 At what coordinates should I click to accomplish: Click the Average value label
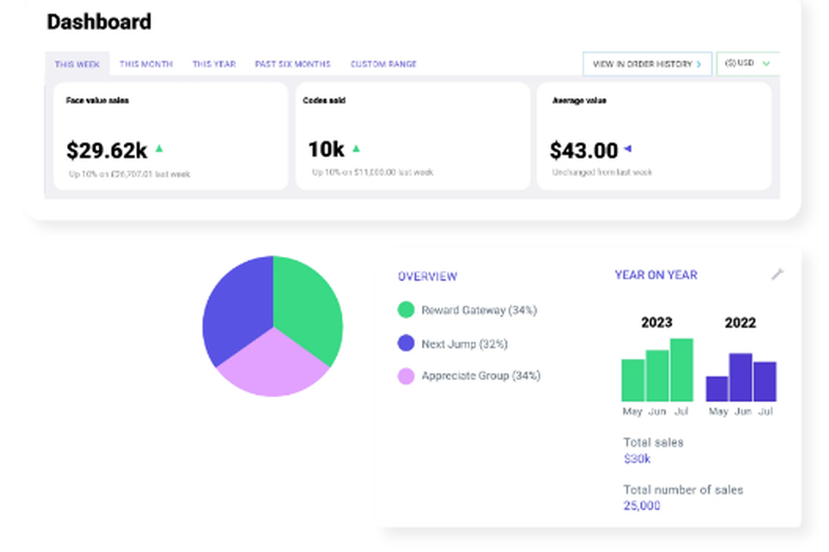(579, 100)
